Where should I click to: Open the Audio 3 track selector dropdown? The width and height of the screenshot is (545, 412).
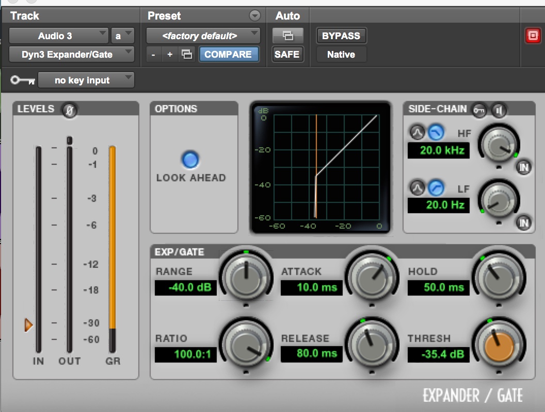click(58, 36)
